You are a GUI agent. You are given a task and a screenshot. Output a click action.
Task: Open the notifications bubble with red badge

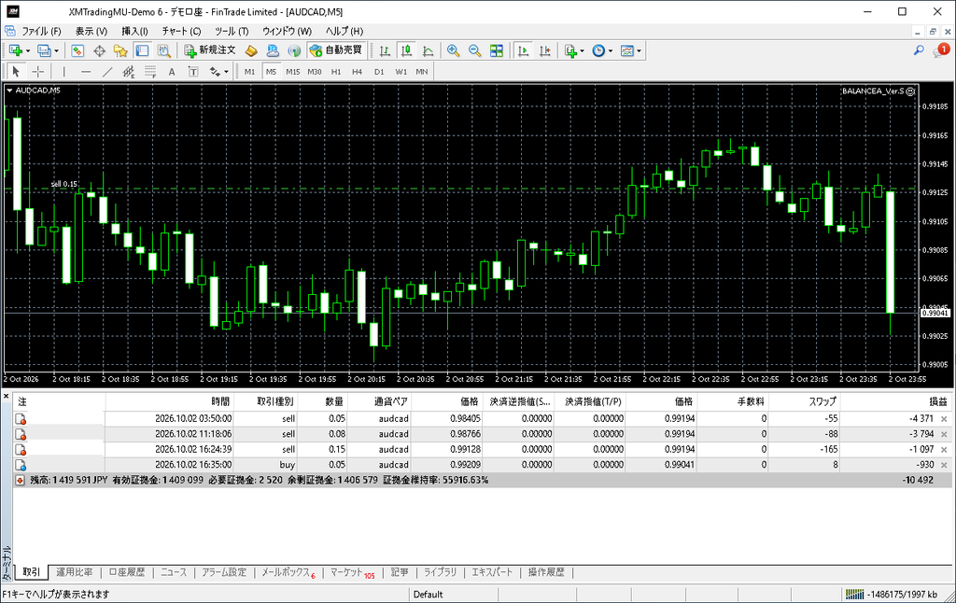click(941, 50)
